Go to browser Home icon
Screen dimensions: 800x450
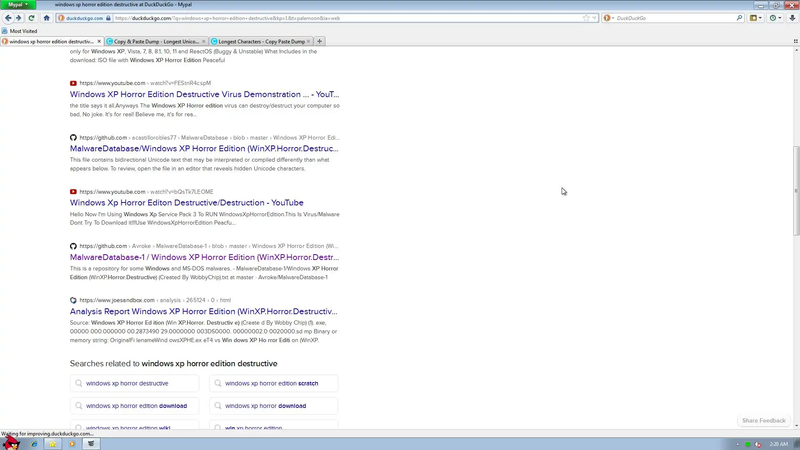(x=47, y=18)
